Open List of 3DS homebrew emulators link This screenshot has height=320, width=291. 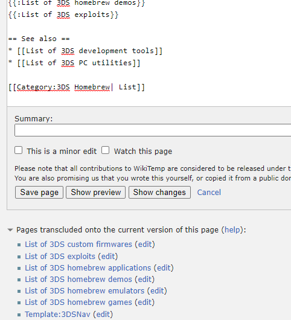click(x=85, y=290)
